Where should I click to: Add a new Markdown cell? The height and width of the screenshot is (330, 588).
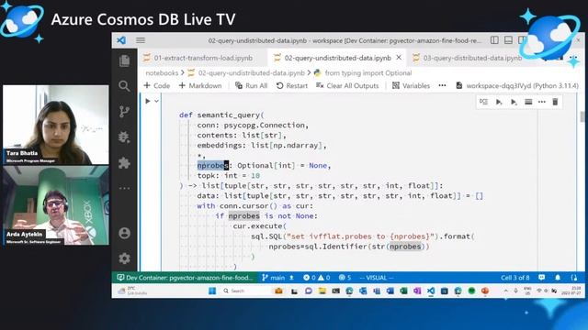point(200,85)
